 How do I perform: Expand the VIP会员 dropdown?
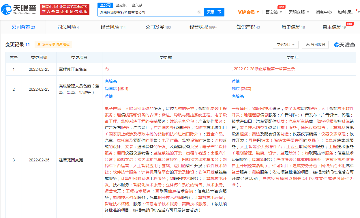point(248,12)
